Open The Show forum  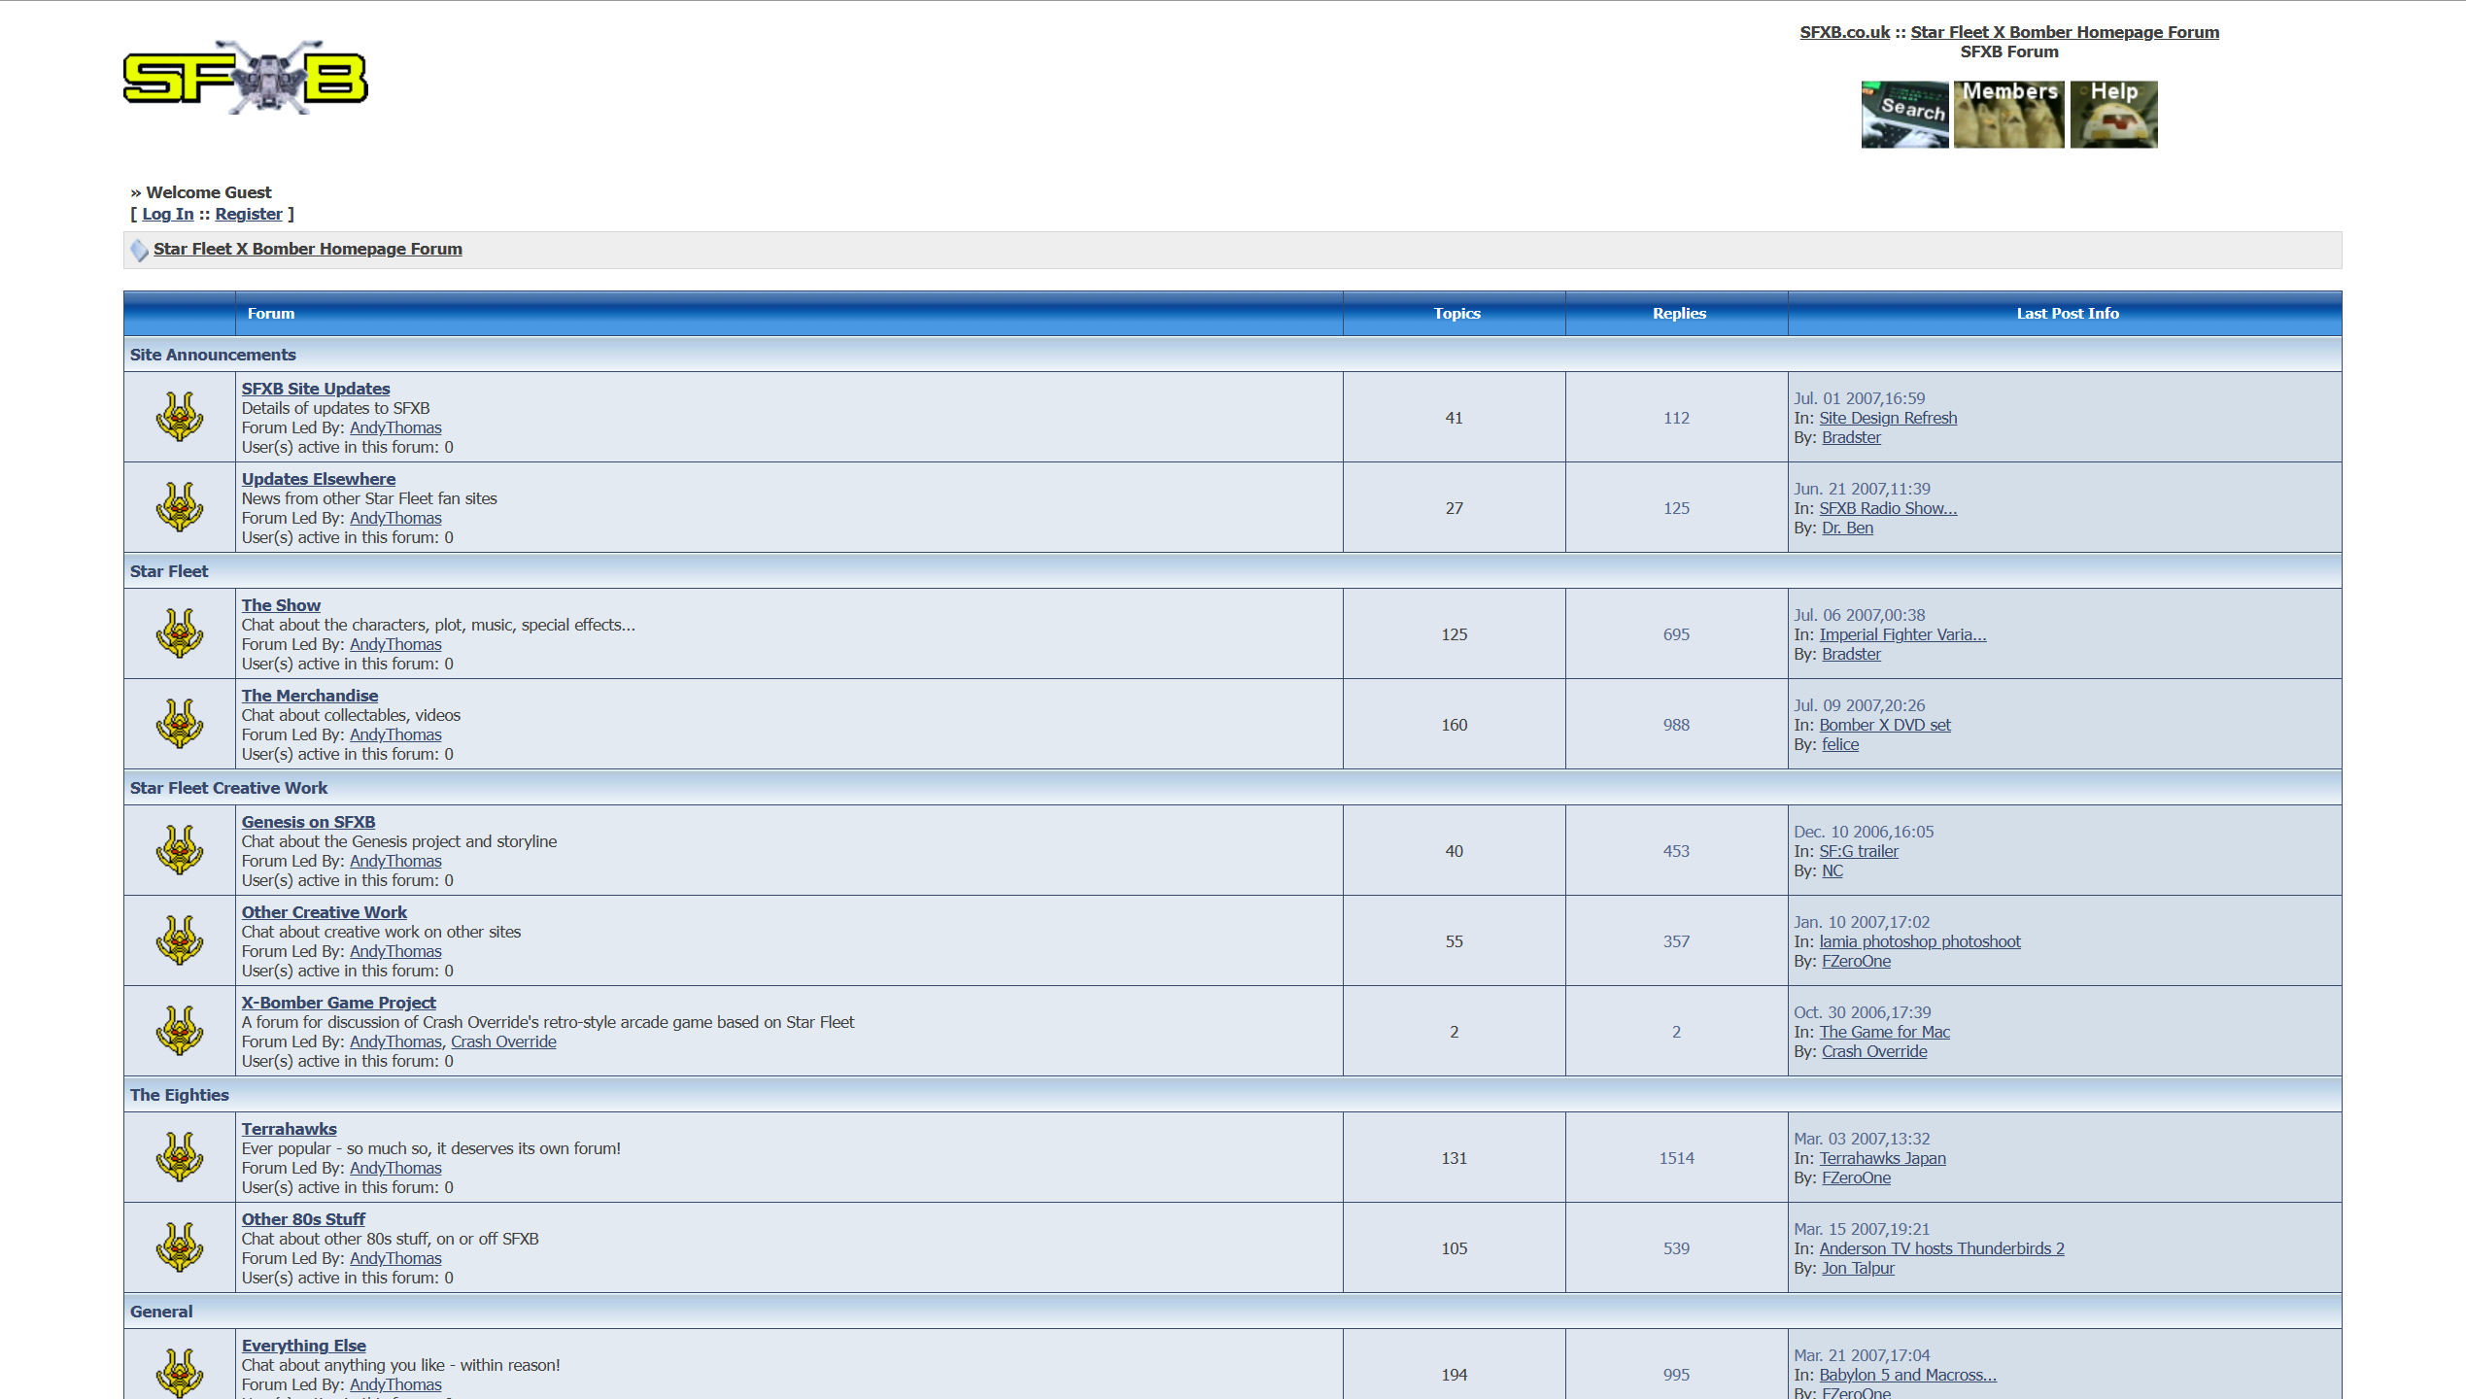click(x=281, y=605)
